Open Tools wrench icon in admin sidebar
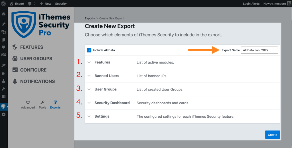Screen dimensions: 292x148 click(x=3, y=89)
